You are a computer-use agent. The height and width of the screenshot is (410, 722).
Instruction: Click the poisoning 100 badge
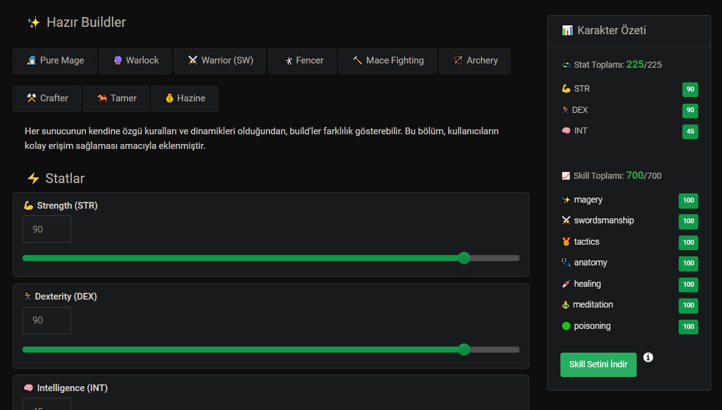(x=688, y=326)
